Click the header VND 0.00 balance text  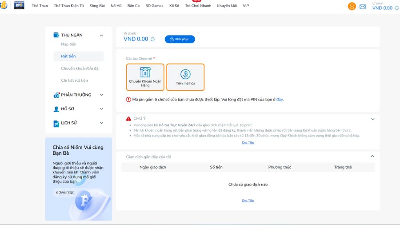tap(382, 8)
